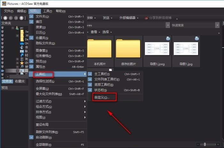Select 全部刷新 menu entry
Viewport: 224px width, 148px height.
(58, 145)
